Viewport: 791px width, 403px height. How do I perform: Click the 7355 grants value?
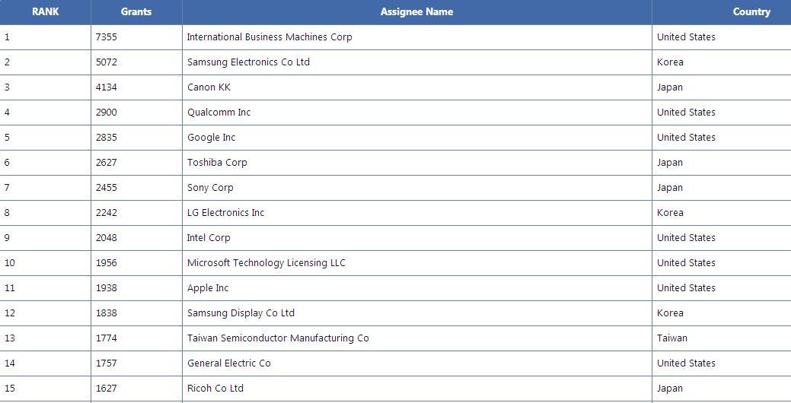[107, 36]
